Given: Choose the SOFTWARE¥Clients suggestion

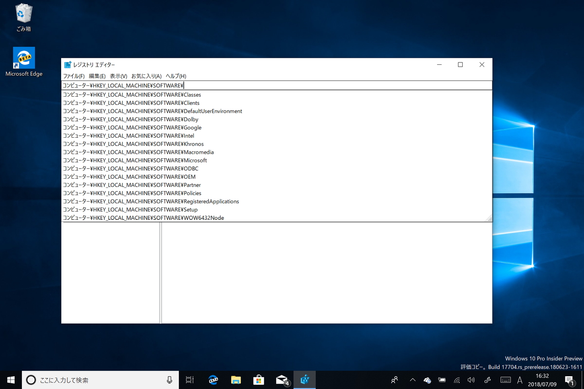Looking at the screenshot, I should [276, 103].
